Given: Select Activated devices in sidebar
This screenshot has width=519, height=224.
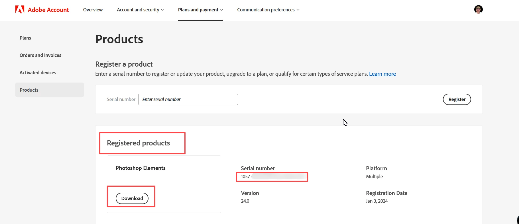Looking at the screenshot, I should (38, 73).
